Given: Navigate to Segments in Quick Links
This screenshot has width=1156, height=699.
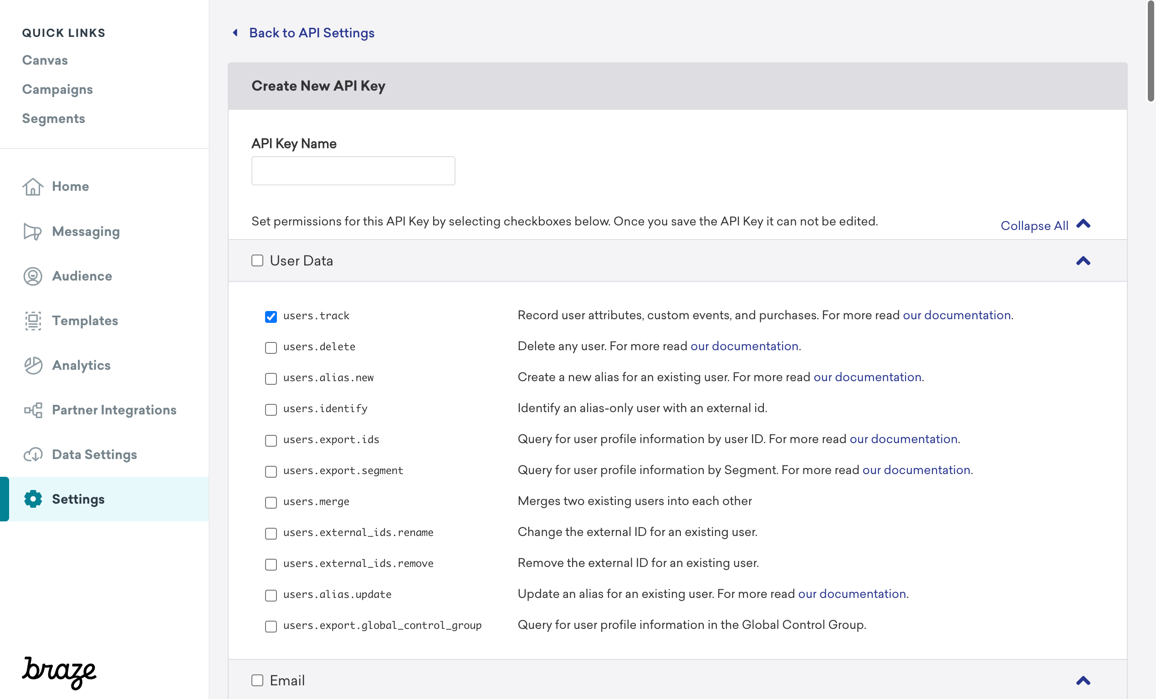Looking at the screenshot, I should click(53, 118).
